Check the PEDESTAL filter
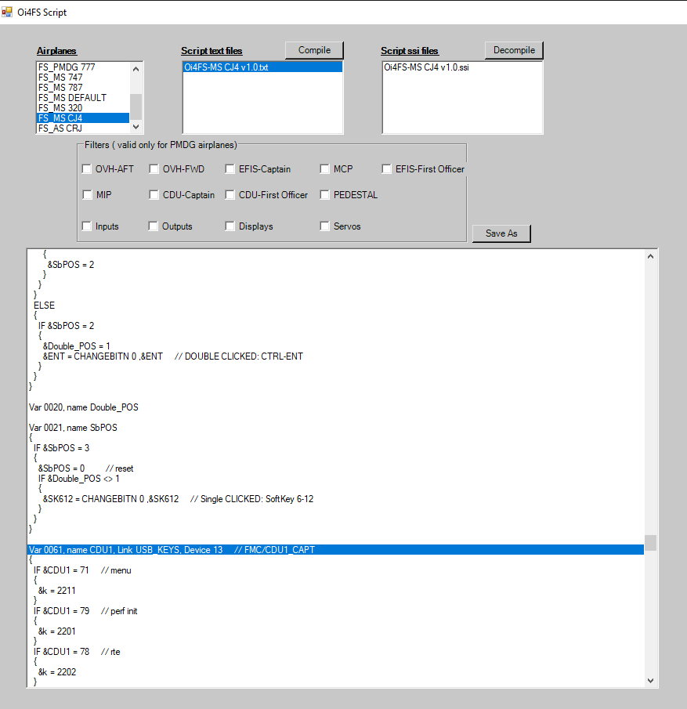 (x=324, y=194)
